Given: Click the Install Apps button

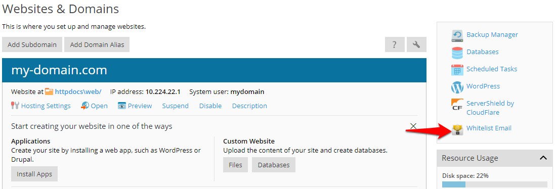Looking at the screenshot, I should point(34,174).
